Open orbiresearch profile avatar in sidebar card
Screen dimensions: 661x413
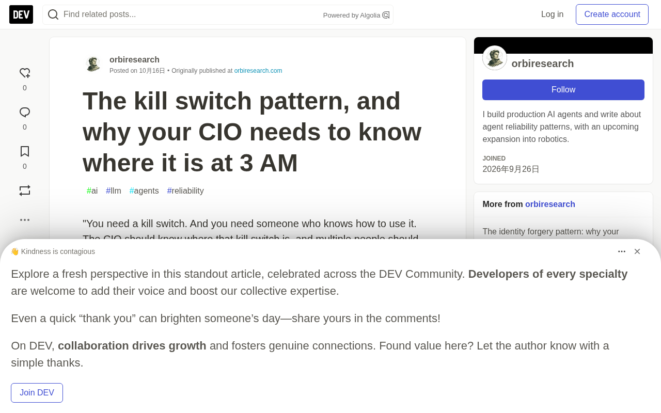pyautogui.click(x=495, y=58)
